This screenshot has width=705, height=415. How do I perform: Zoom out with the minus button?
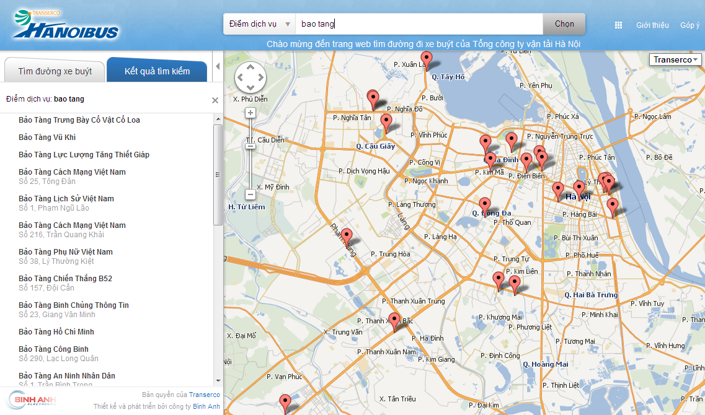[x=251, y=194]
